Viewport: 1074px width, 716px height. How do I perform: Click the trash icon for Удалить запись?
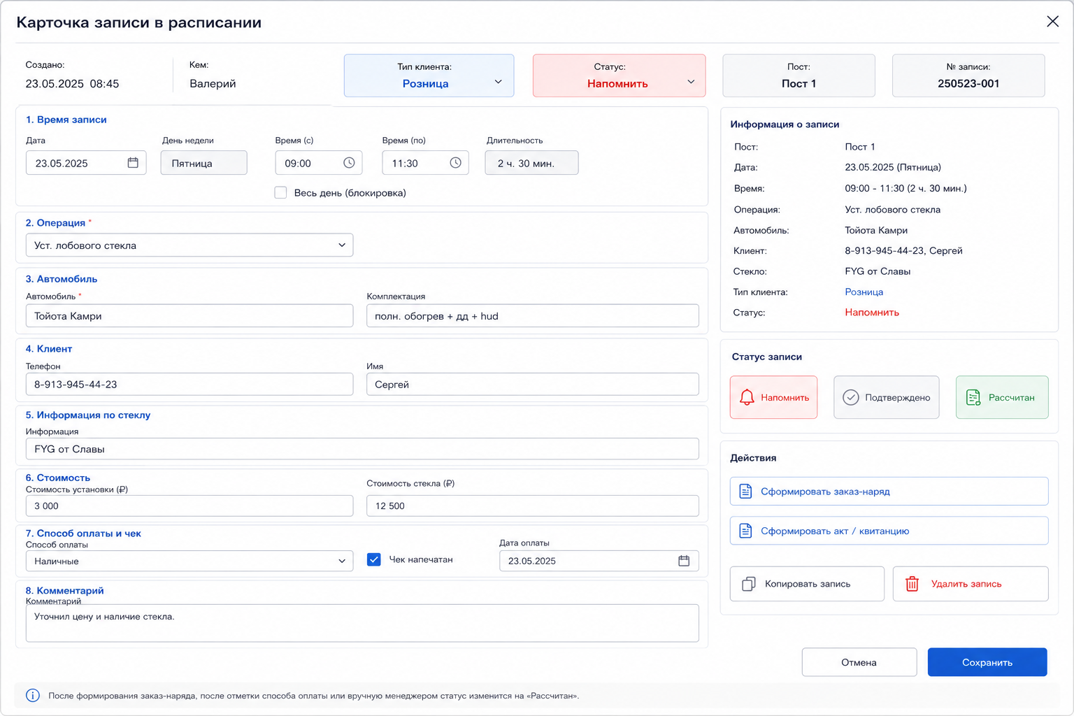click(x=912, y=584)
